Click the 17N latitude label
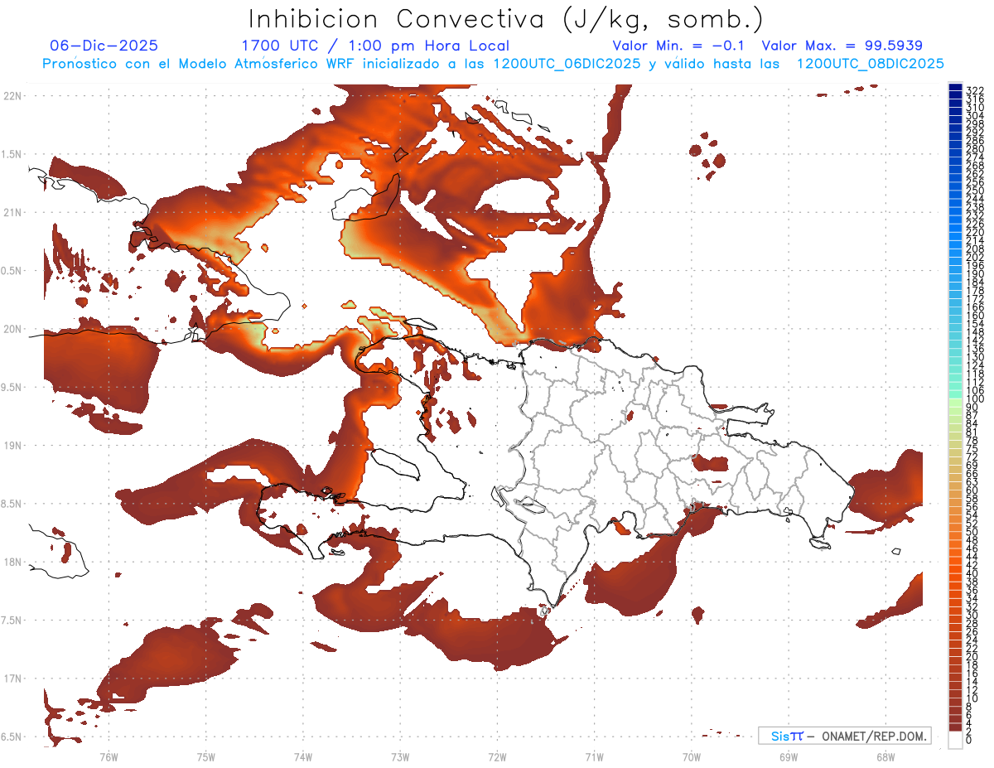Image resolution: width=994 pixels, height=768 pixels. tap(12, 679)
